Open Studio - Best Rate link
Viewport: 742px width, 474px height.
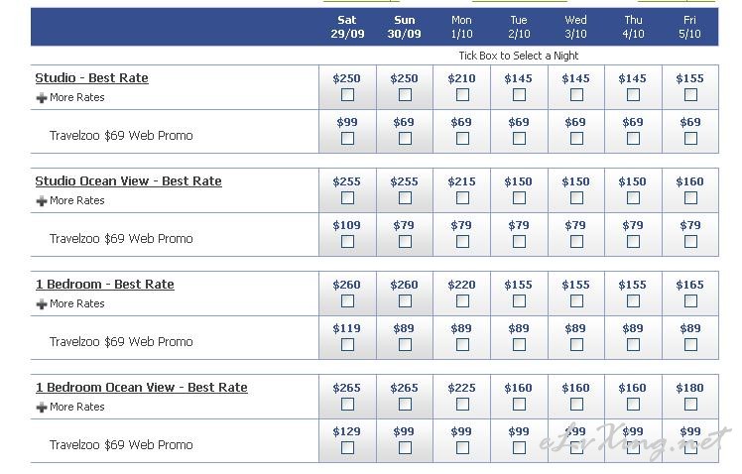coord(92,78)
